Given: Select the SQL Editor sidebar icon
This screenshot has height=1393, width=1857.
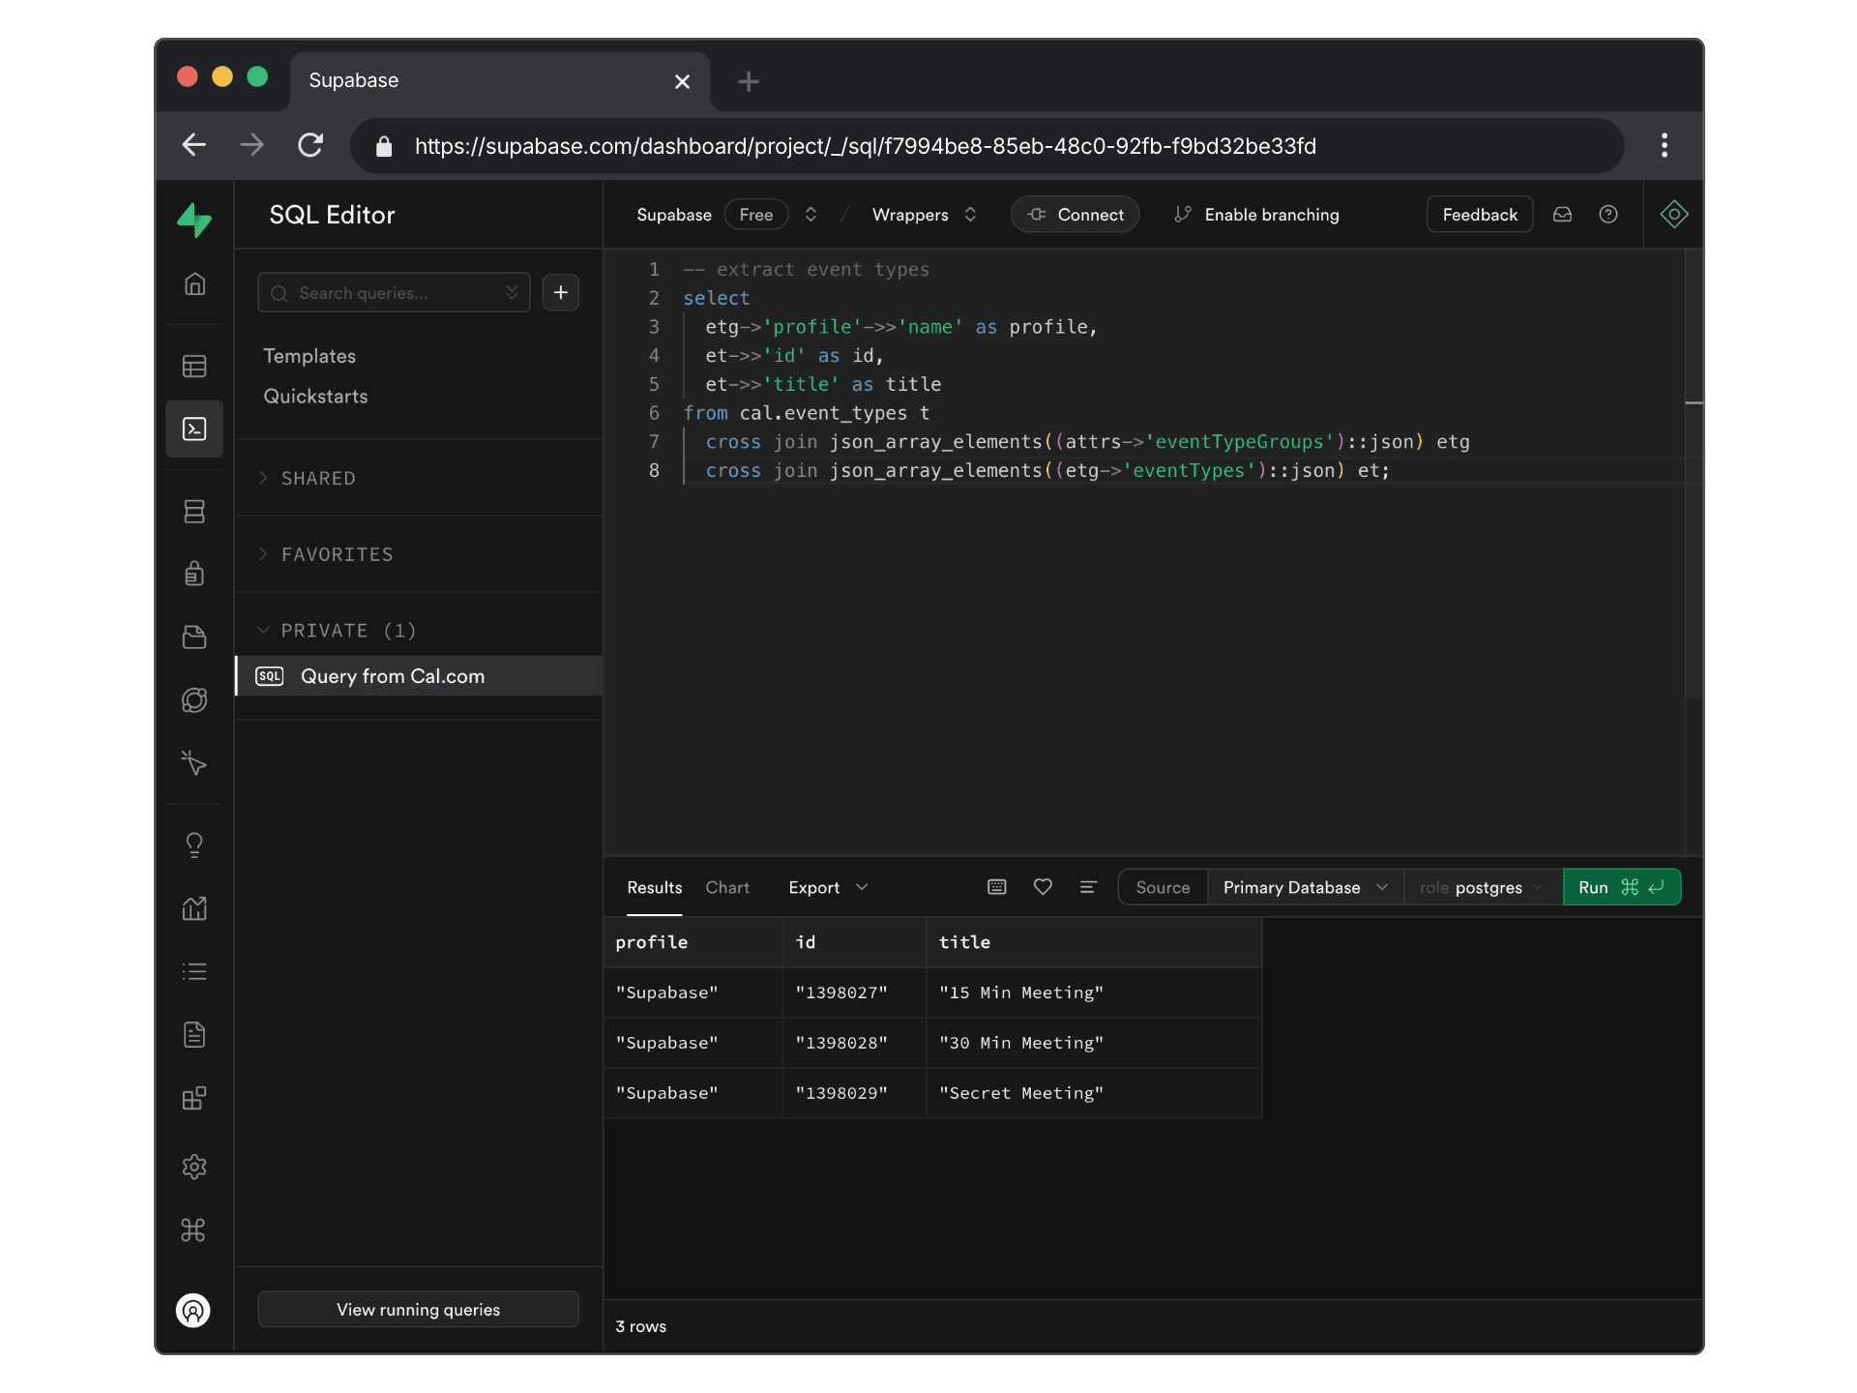Looking at the screenshot, I should pos(194,429).
